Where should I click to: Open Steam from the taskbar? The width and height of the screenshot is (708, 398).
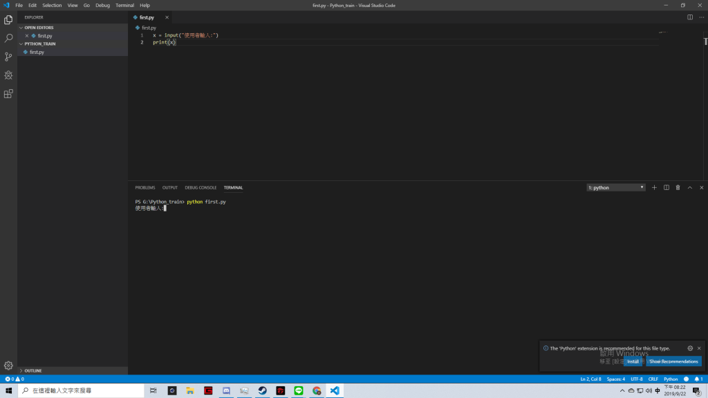pyautogui.click(x=262, y=390)
